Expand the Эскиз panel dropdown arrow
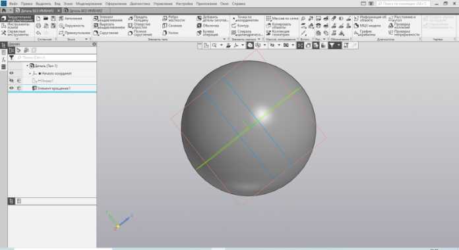Screen dimensions: 459x250 pyautogui.click(x=86, y=39)
